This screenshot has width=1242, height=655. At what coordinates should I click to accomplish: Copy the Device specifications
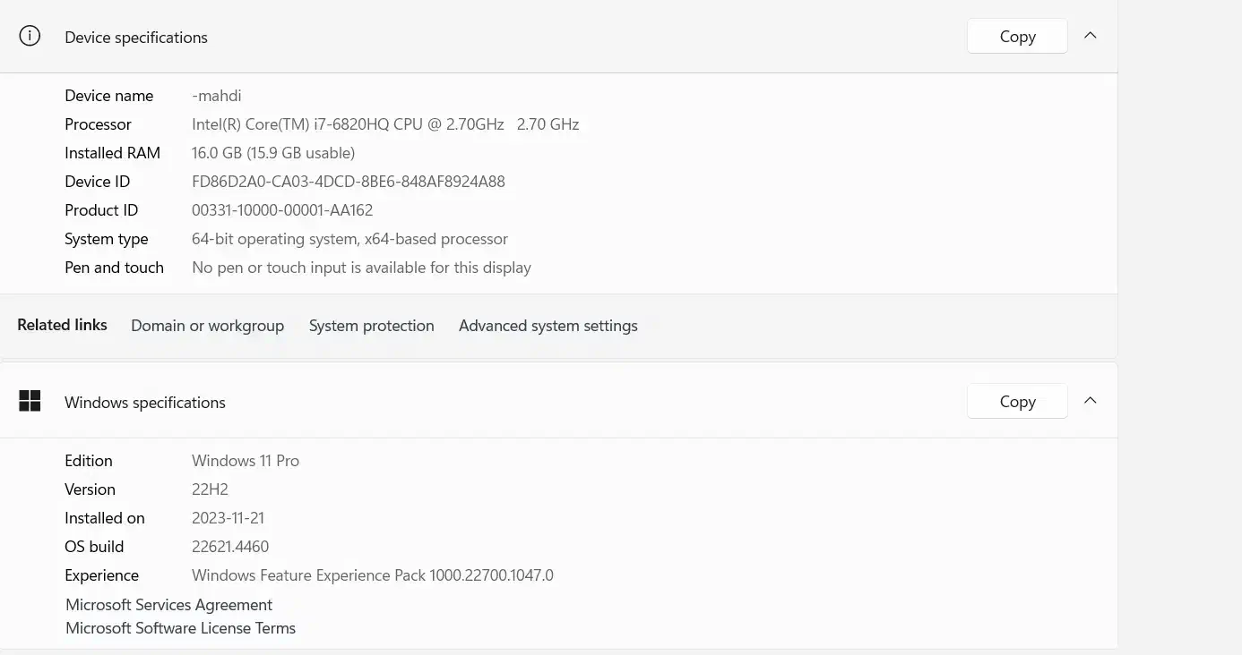coord(1017,37)
